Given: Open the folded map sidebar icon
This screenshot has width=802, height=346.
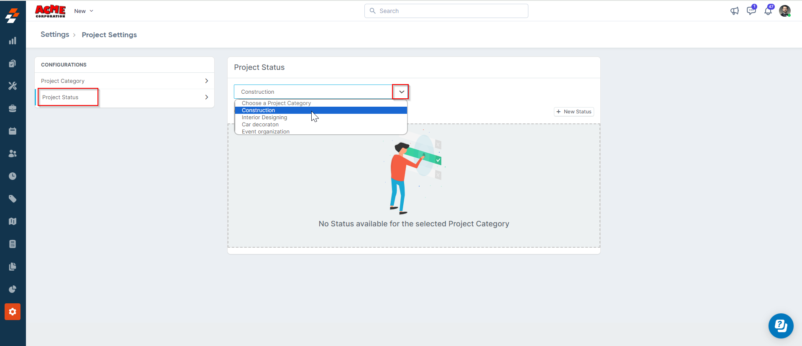Looking at the screenshot, I should point(13,221).
